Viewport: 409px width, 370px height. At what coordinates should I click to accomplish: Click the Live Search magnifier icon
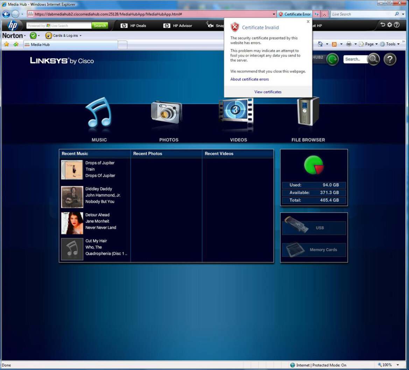coord(397,14)
